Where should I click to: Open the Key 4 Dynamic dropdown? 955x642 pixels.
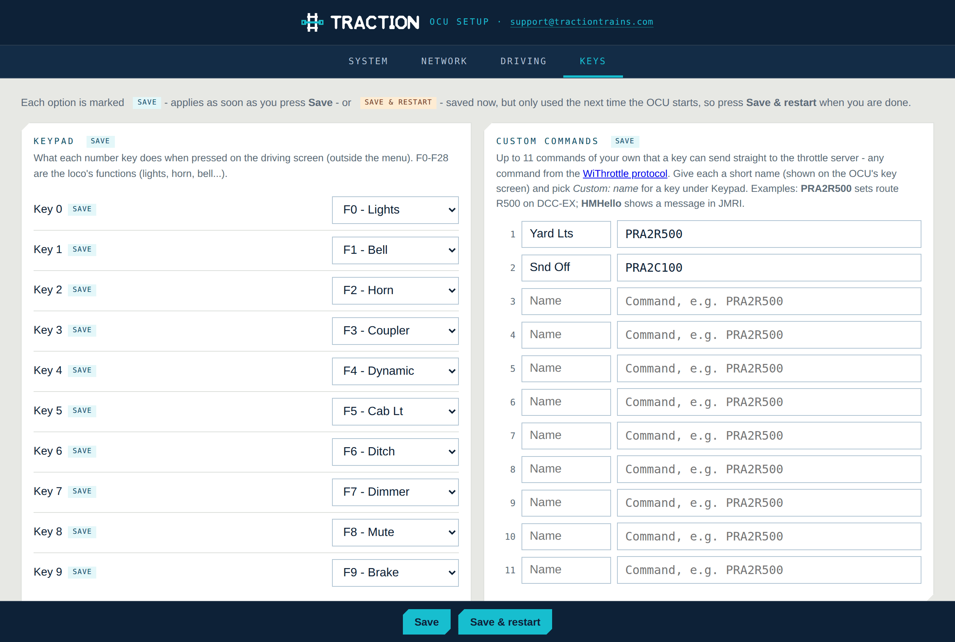click(x=395, y=371)
